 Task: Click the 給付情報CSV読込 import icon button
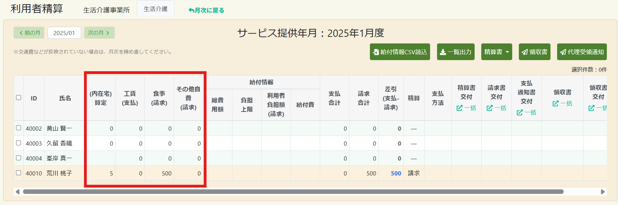[400, 52]
